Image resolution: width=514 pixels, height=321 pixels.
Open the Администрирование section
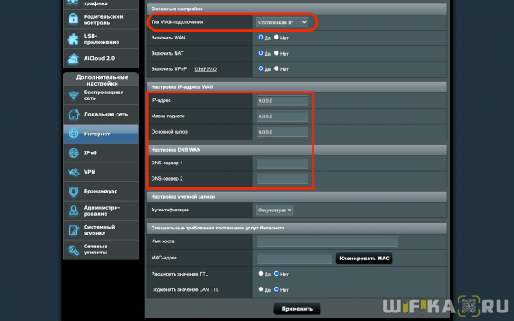102,211
